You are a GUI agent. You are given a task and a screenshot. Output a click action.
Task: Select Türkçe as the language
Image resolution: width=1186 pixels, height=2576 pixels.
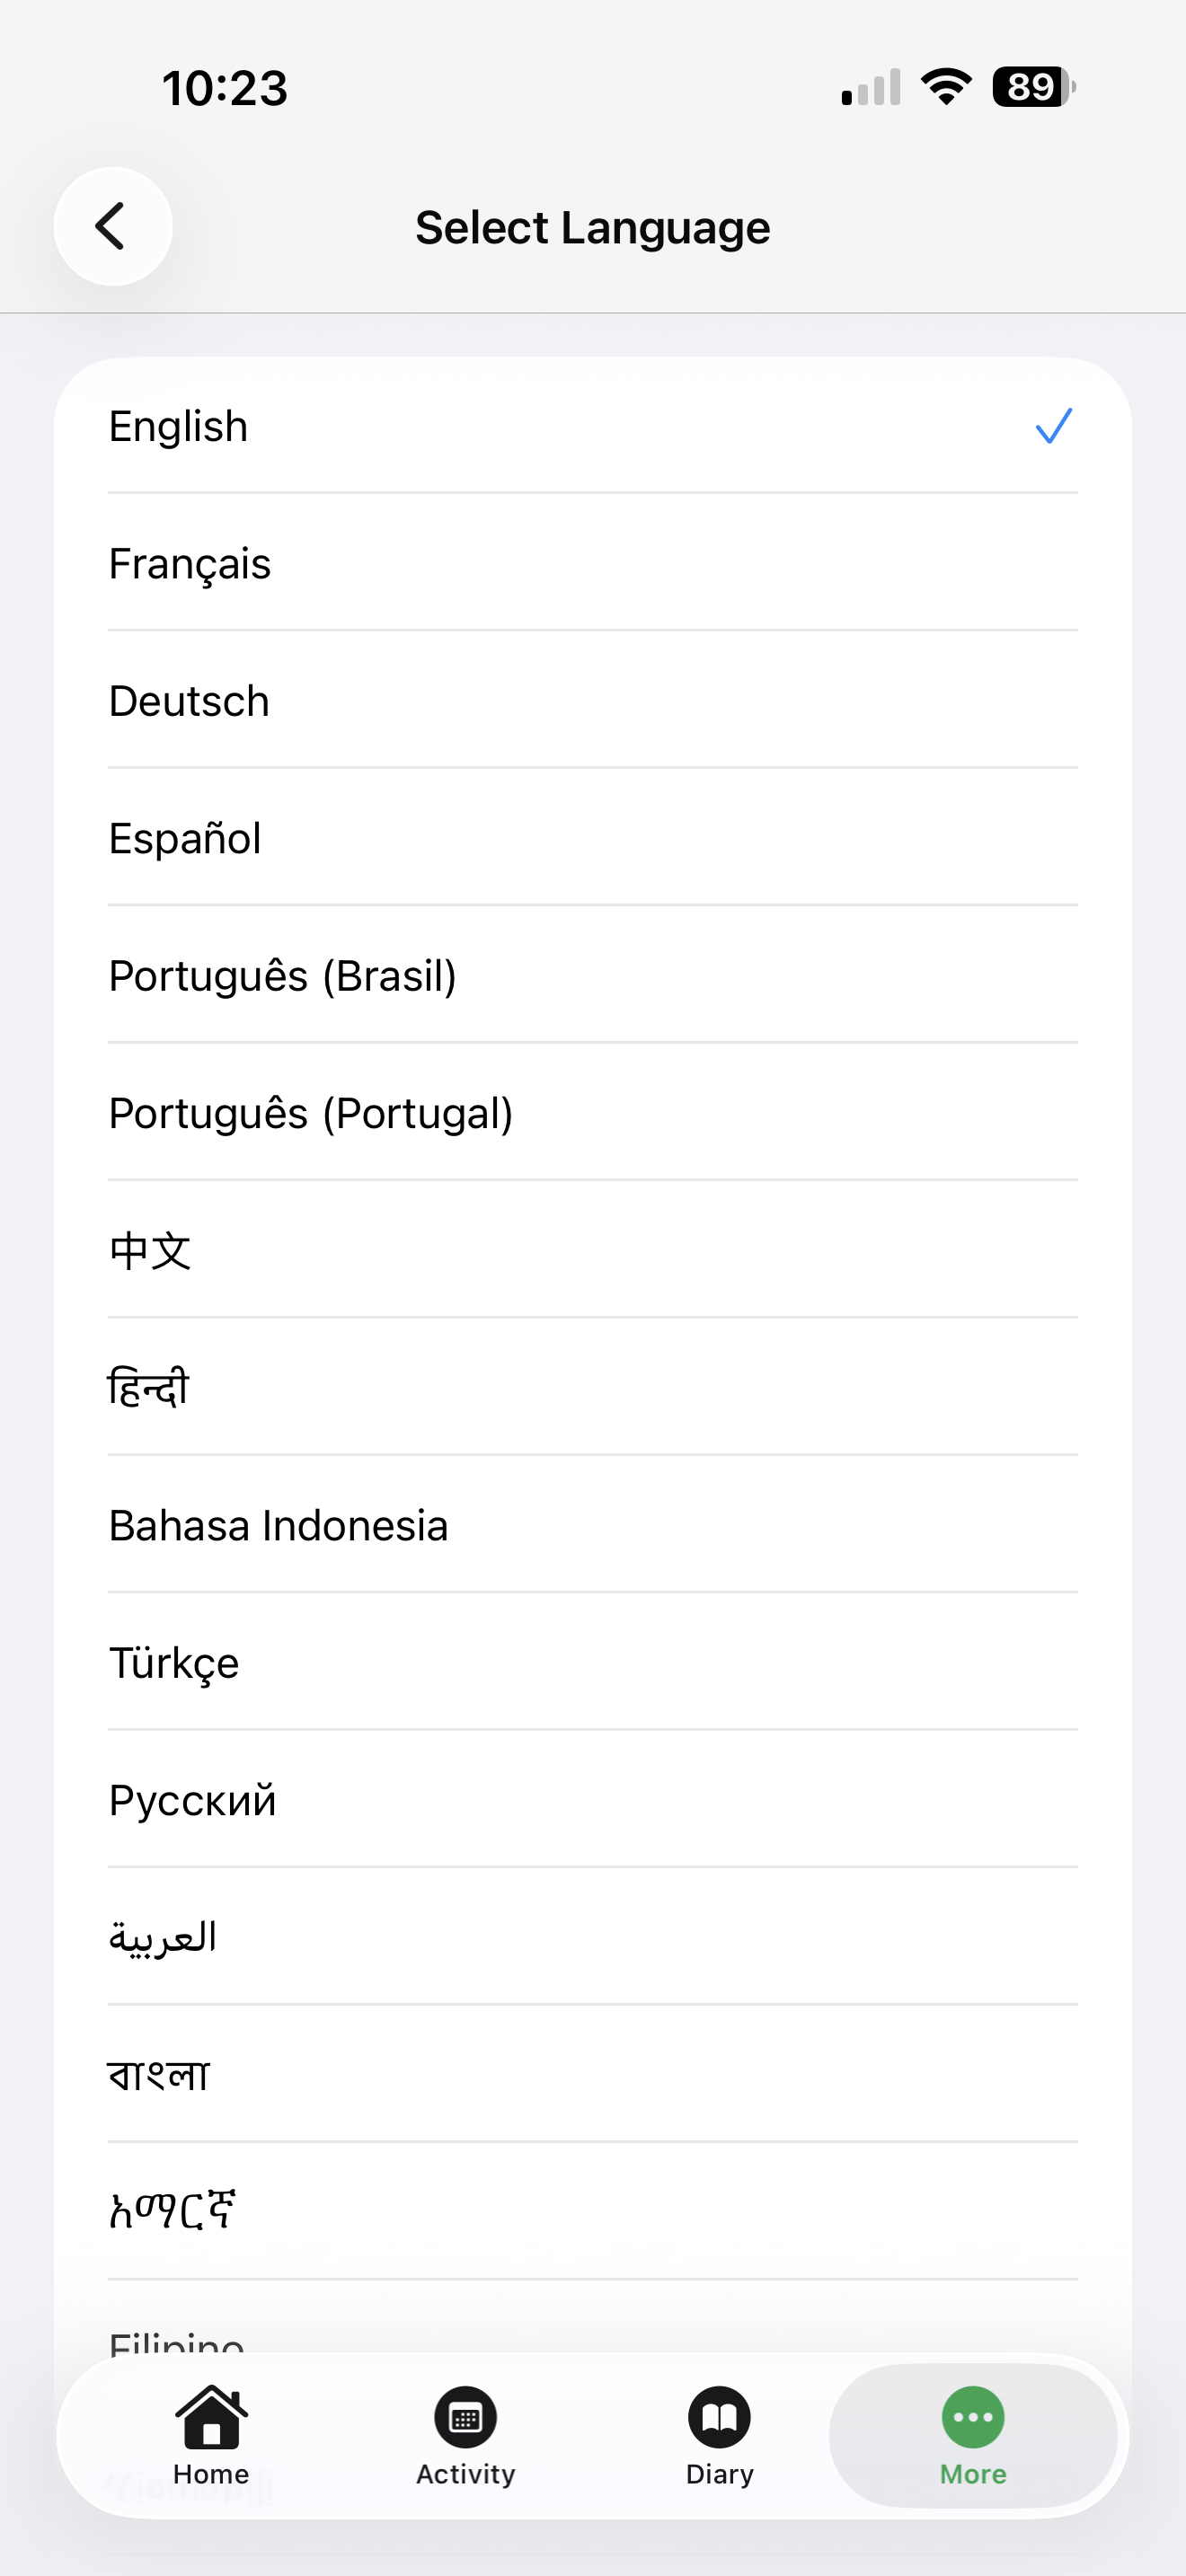pyautogui.click(x=174, y=1663)
